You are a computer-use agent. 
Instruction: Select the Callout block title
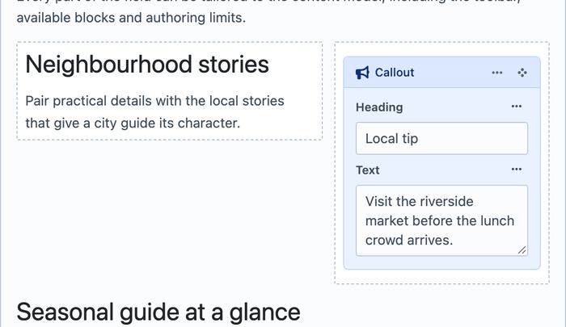click(x=395, y=73)
